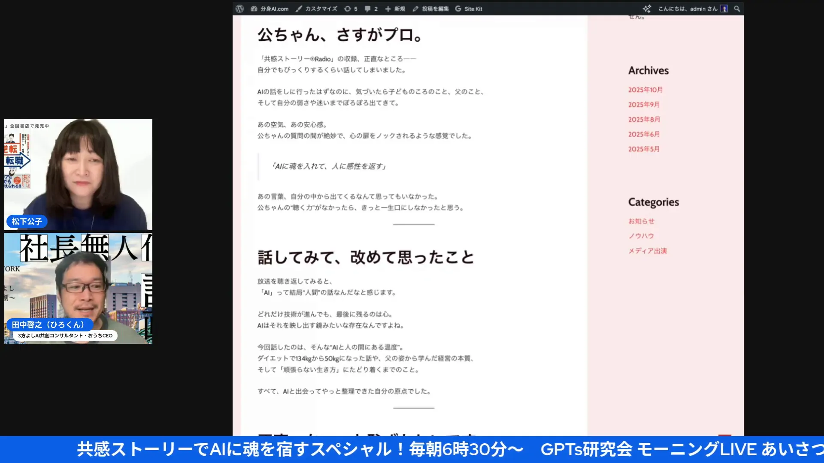824x463 pixels.
Task: Click the red icon at page bottom right
Action: [725, 435]
